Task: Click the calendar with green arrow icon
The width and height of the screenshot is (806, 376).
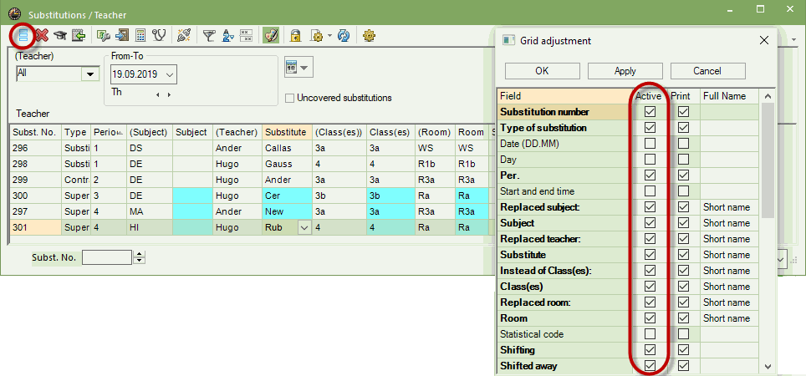Action: pyautogui.click(x=78, y=35)
